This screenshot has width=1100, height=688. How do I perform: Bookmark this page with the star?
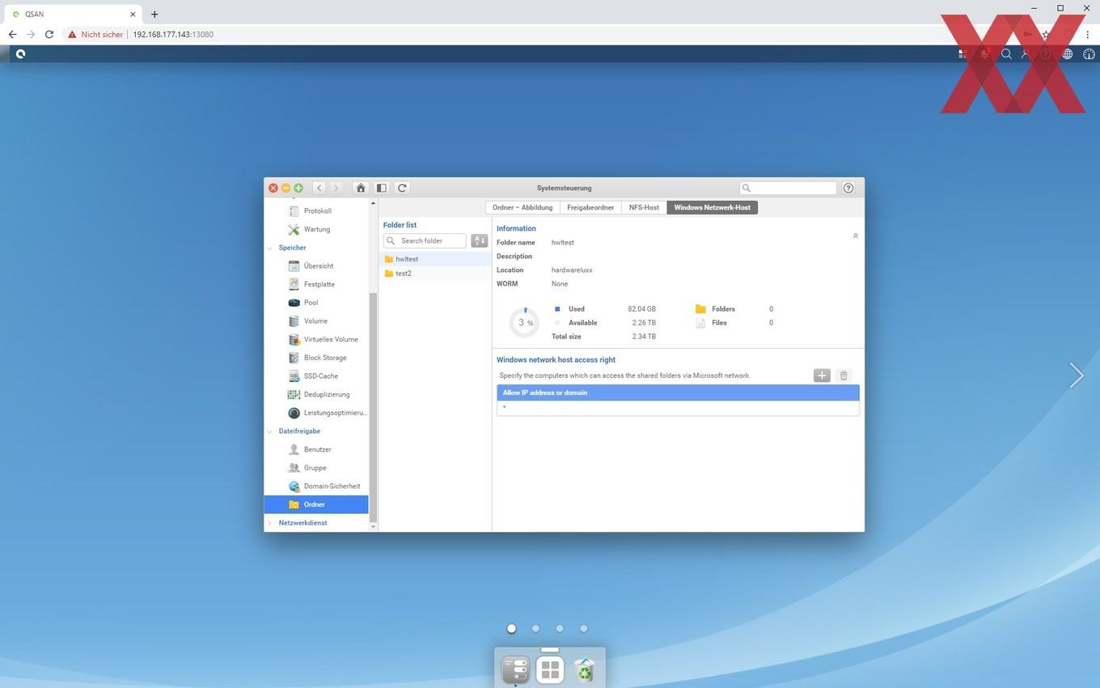pos(1046,35)
